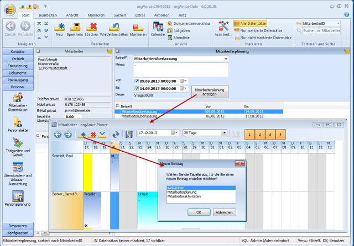The width and height of the screenshot is (354, 246).
Task: Select Nur markierte Datensätze
Action: [258, 30]
